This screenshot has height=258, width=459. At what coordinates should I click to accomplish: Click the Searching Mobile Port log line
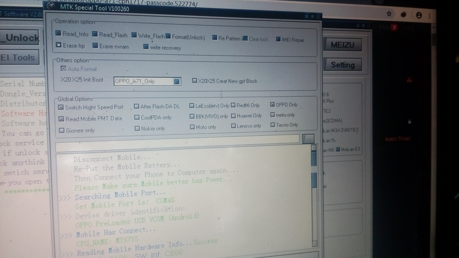pos(121,195)
